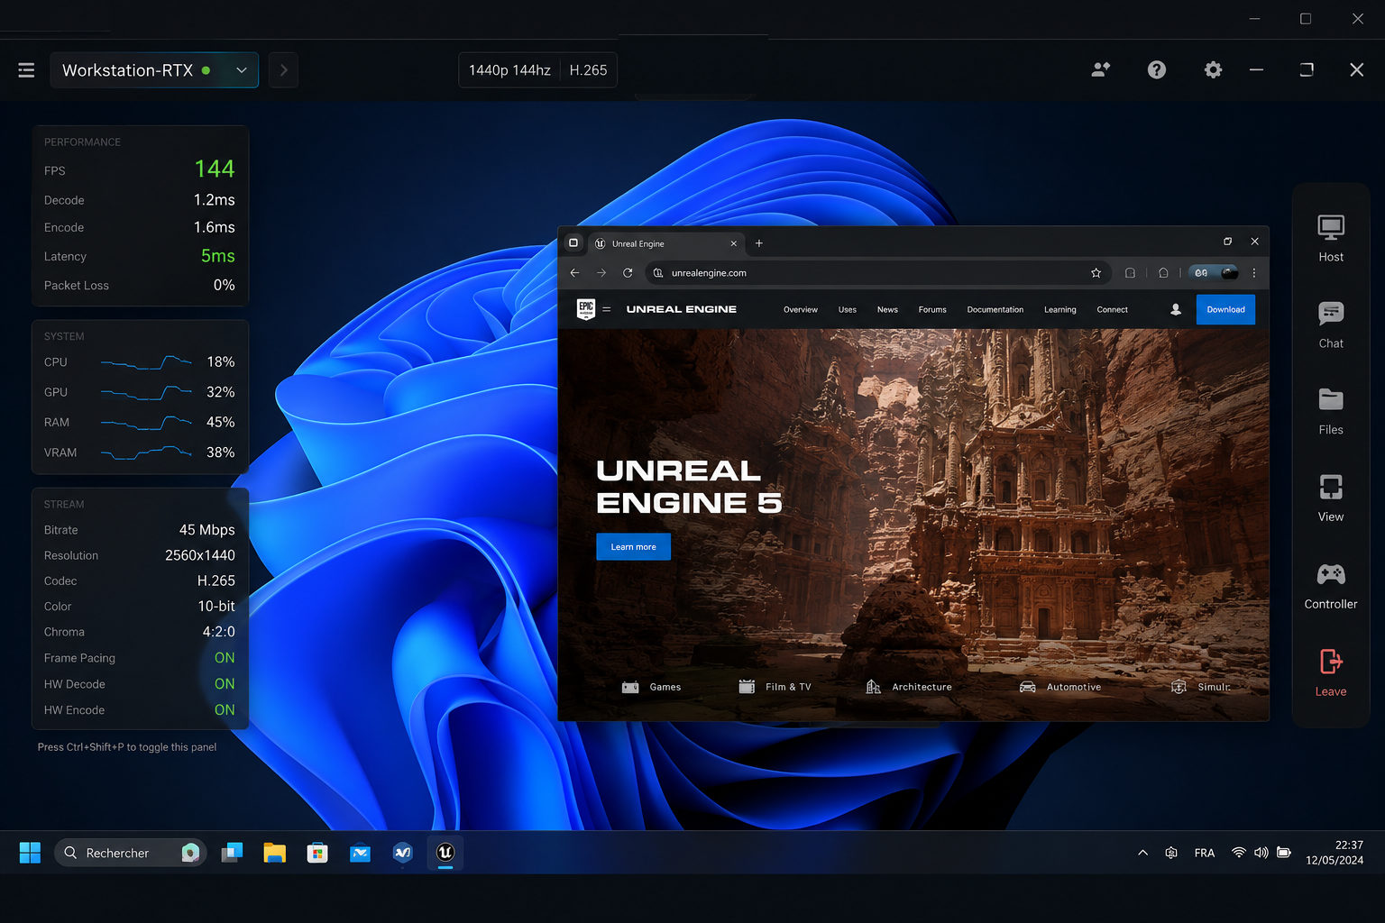Click the browser profile avatar pill
The height and width of the screenshot is (923, 1385).
point(1214,273)
